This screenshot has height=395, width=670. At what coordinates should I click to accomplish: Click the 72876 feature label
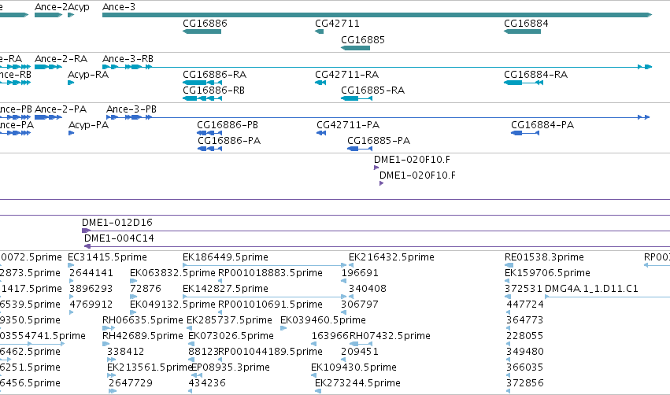coord(146,289)
